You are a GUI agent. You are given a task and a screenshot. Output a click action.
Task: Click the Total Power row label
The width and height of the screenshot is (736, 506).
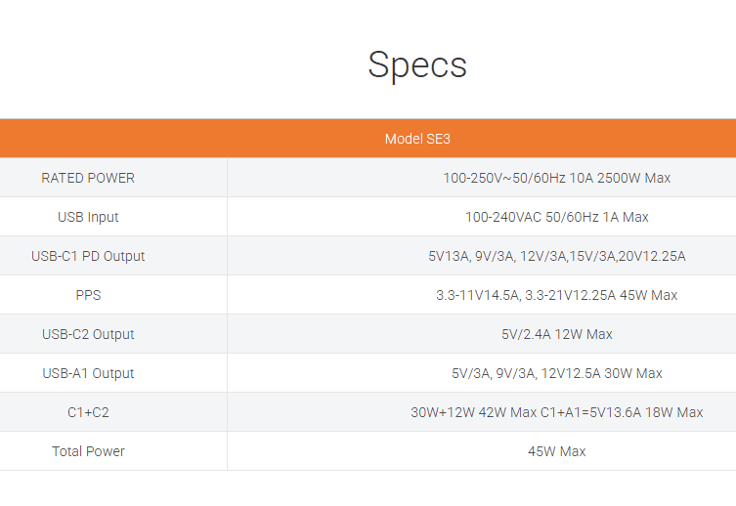[x=88, y=451]
